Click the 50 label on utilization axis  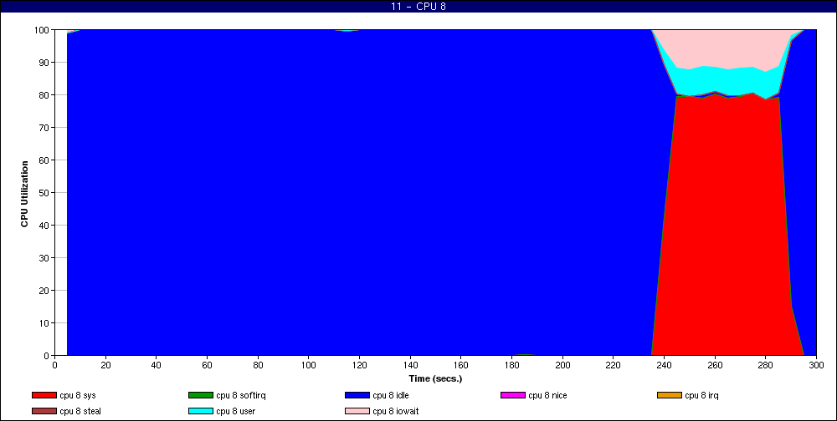(44, 192)
